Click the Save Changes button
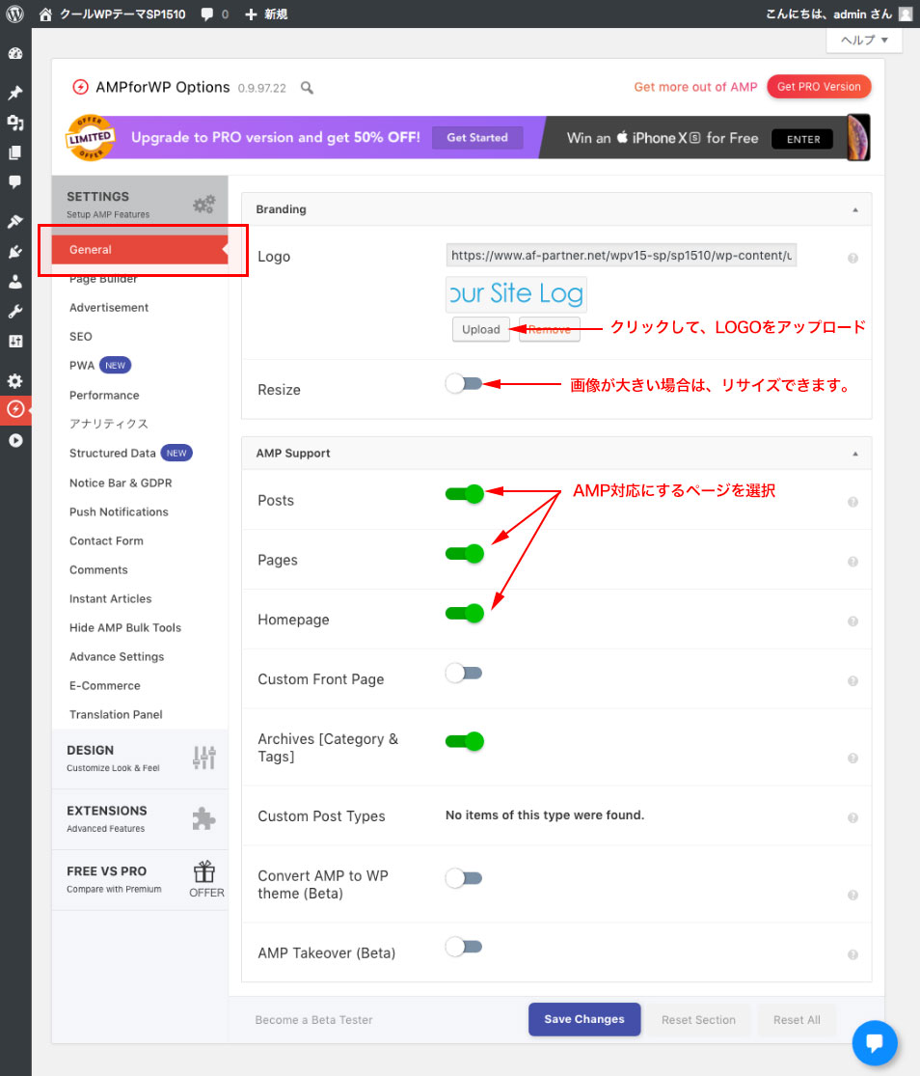The image size is (920, 1076). click(584, 1019)
